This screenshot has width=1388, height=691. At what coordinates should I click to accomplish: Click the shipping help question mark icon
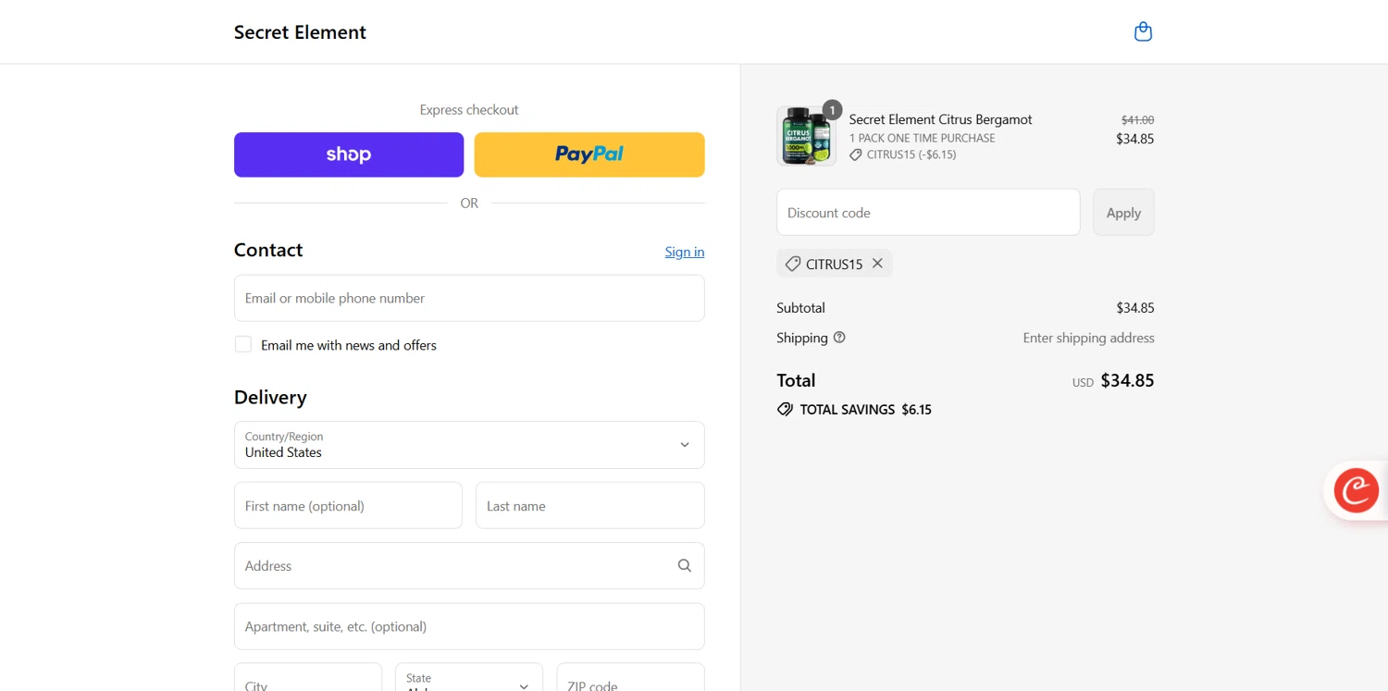click(x=839, y=338)
